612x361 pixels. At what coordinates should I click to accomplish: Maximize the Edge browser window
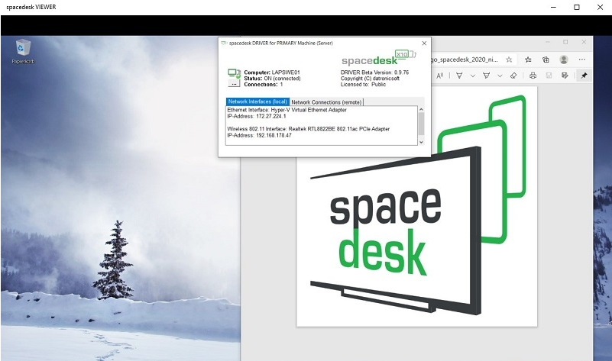[x=565, y=42]
